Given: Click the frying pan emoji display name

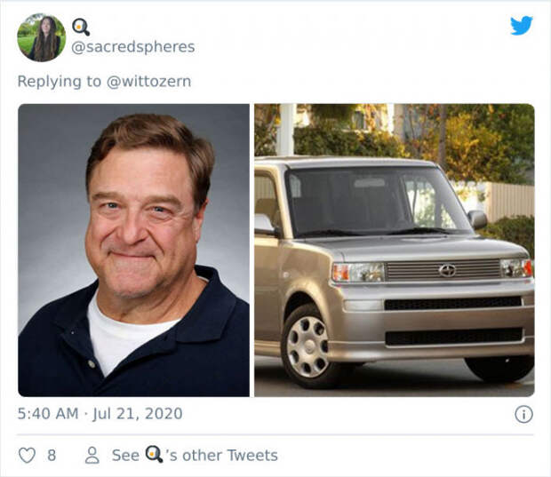Looking at the screenshot, I should [81, 27].
